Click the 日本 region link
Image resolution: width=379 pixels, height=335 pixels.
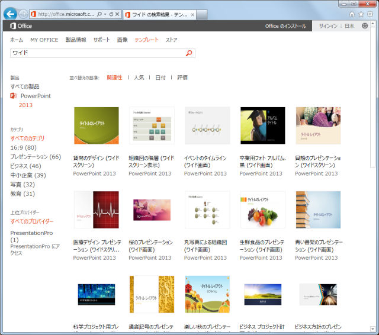click(x=349, y=26)
